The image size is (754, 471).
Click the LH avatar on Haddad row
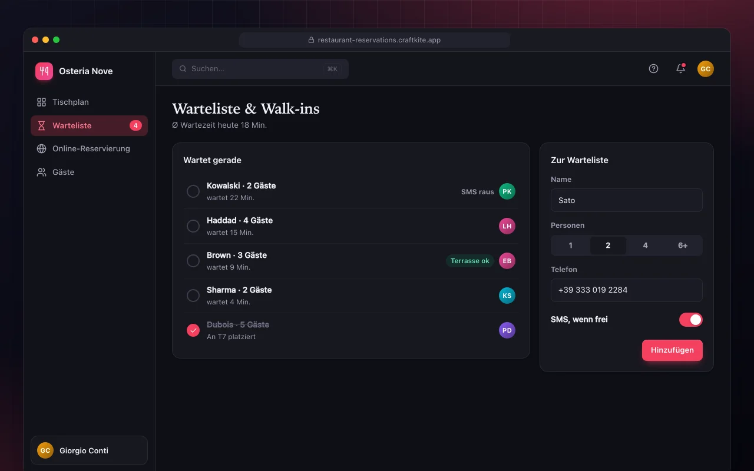pyautogui.click(x=507, y=226)
